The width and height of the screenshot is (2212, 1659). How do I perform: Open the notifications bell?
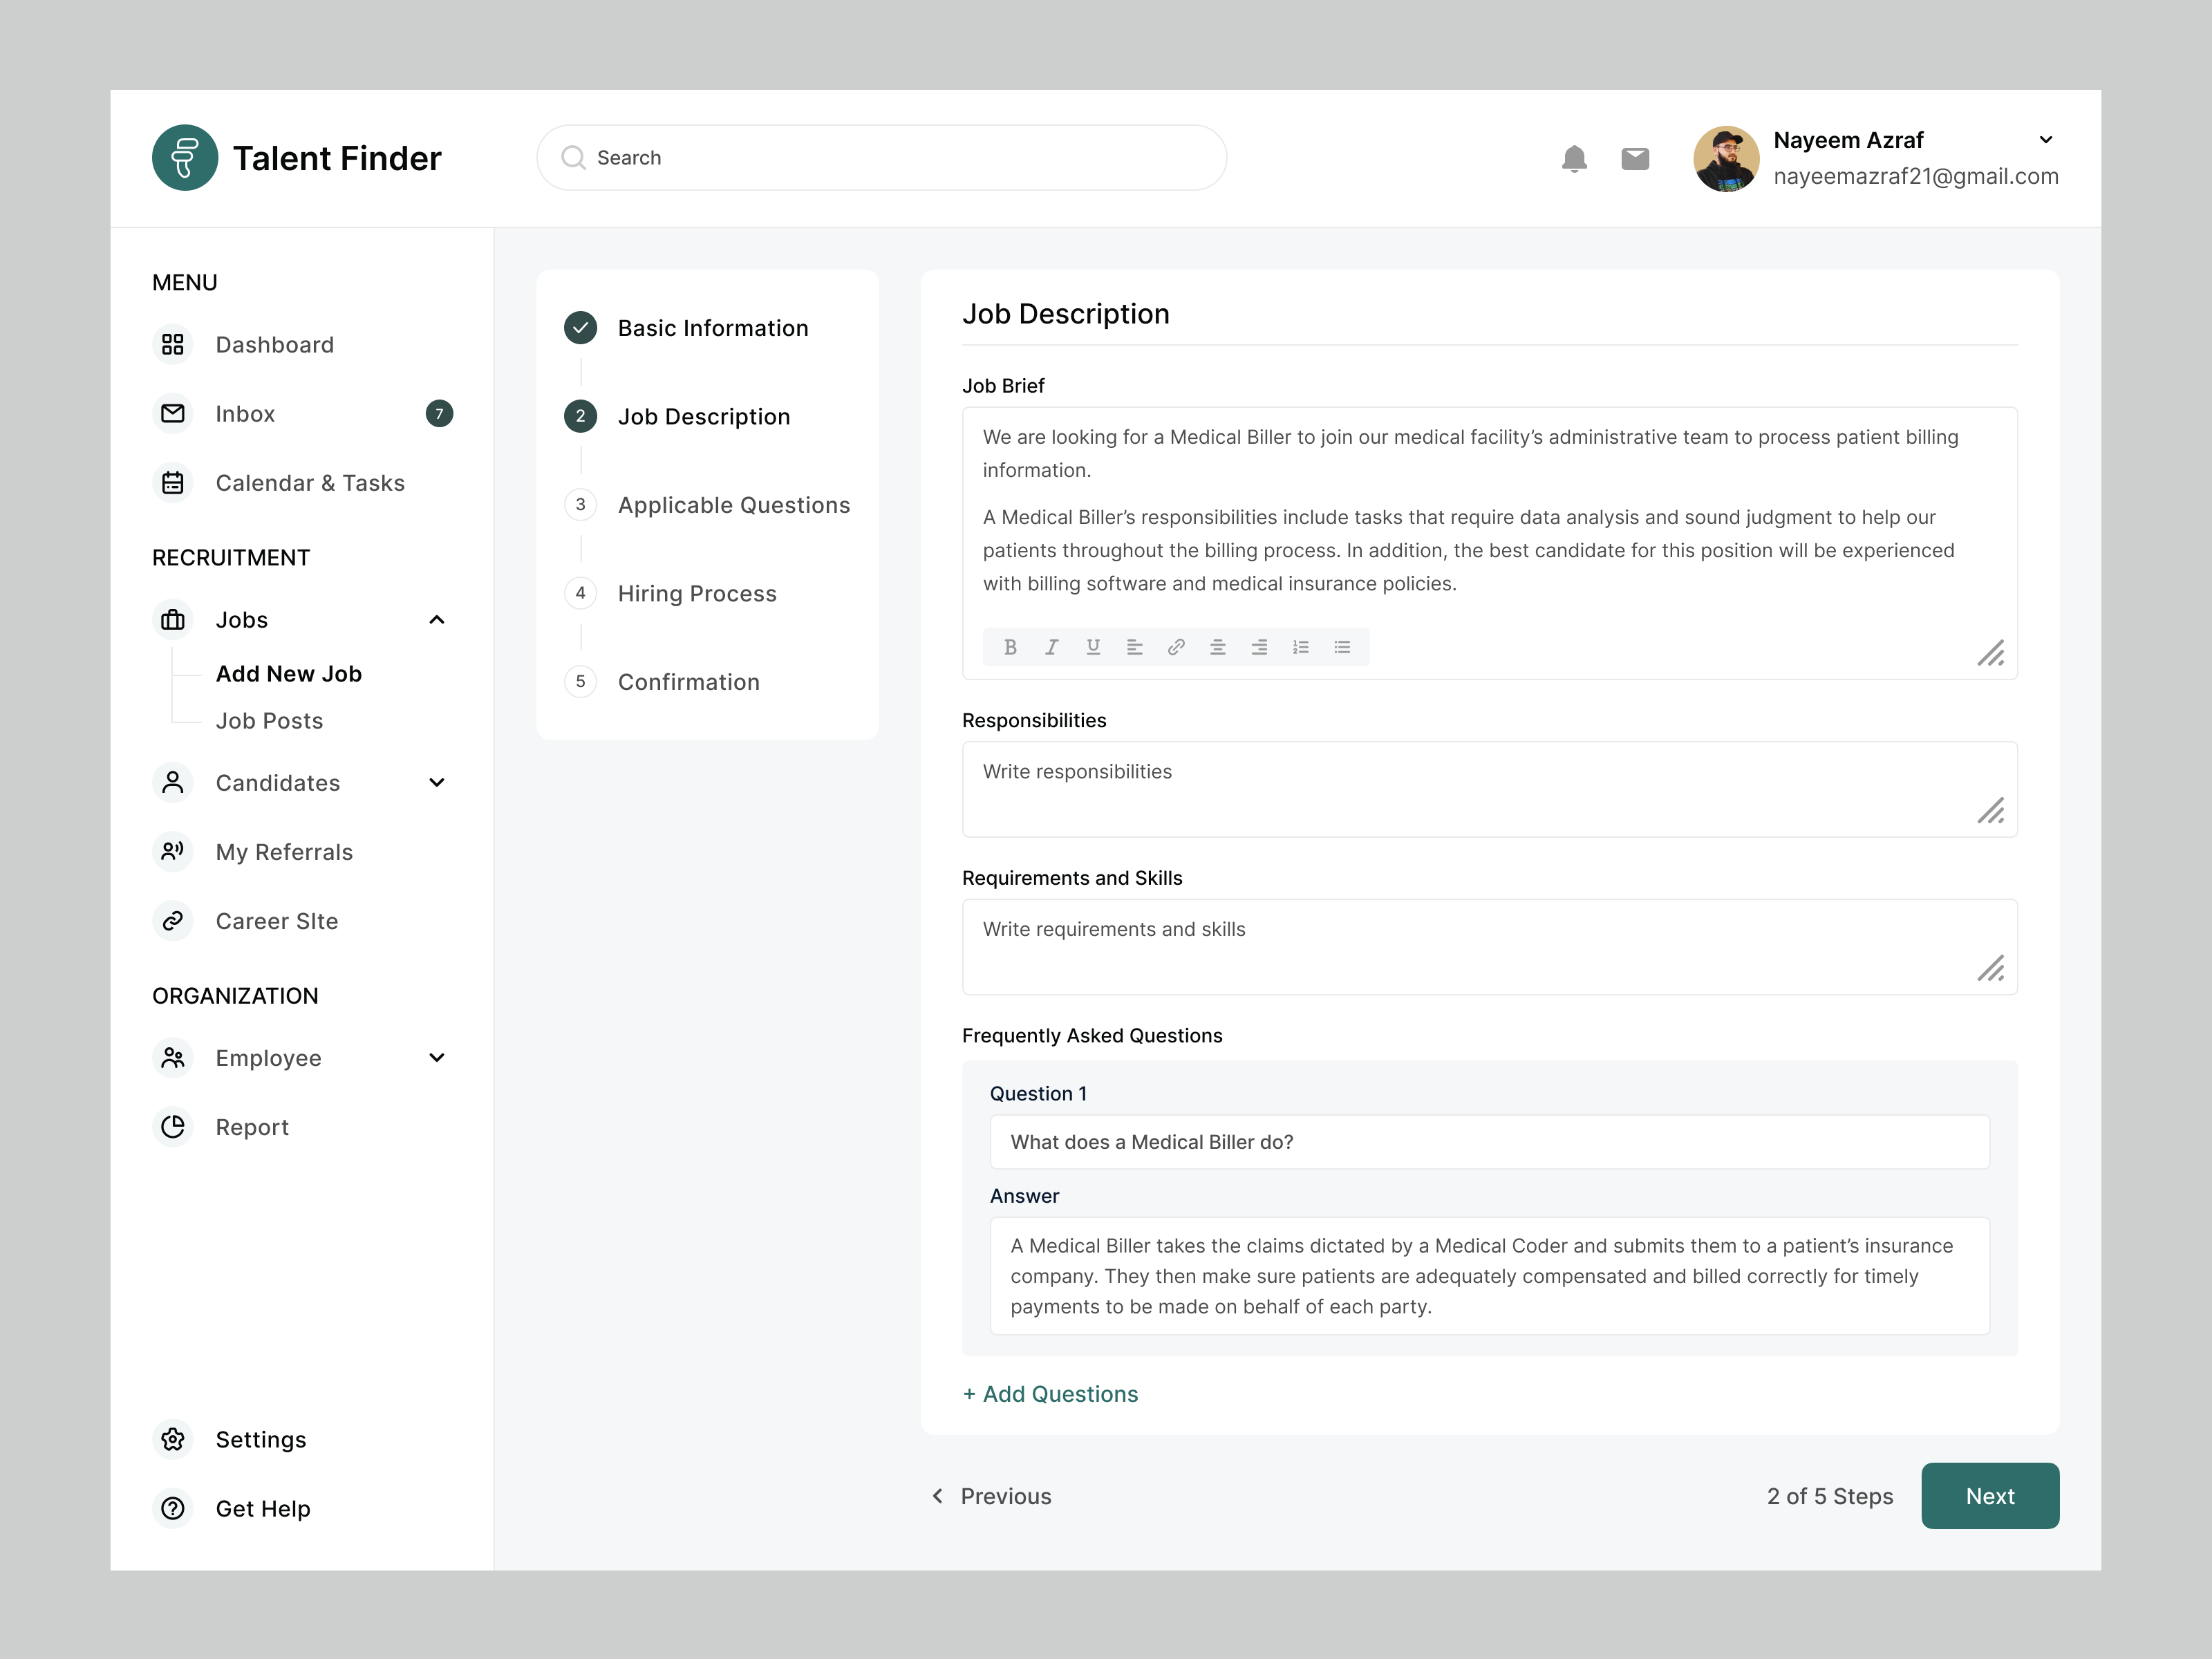click(1574, 158)
